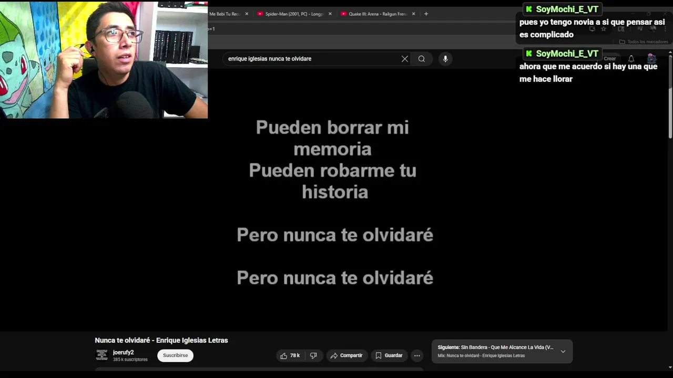Open the notifications bell

tap(631, 59)
